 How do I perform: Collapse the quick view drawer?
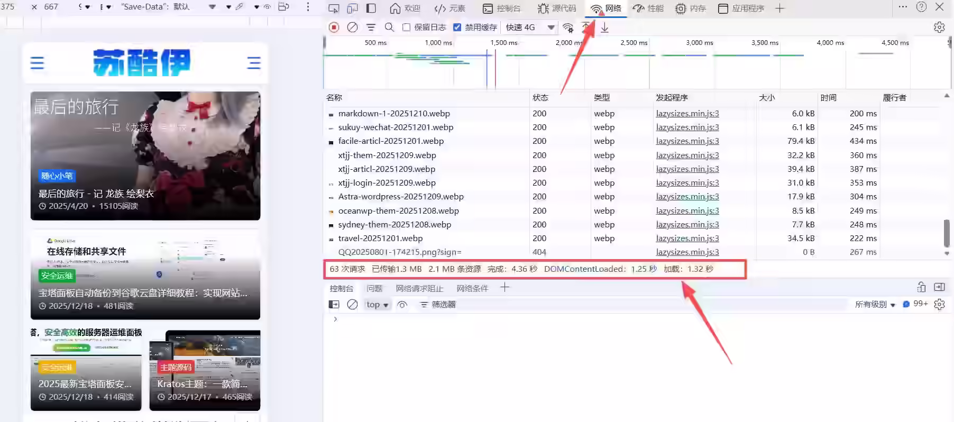939,287
